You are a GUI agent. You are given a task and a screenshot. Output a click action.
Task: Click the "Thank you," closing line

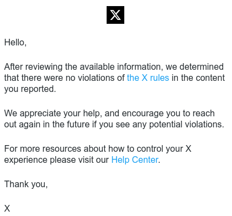(26, 184)
